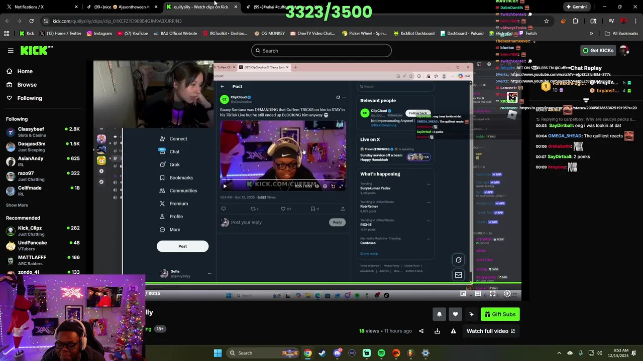Click the Kick search field
Screen dimensions: 643x361
tap(321, 51)
